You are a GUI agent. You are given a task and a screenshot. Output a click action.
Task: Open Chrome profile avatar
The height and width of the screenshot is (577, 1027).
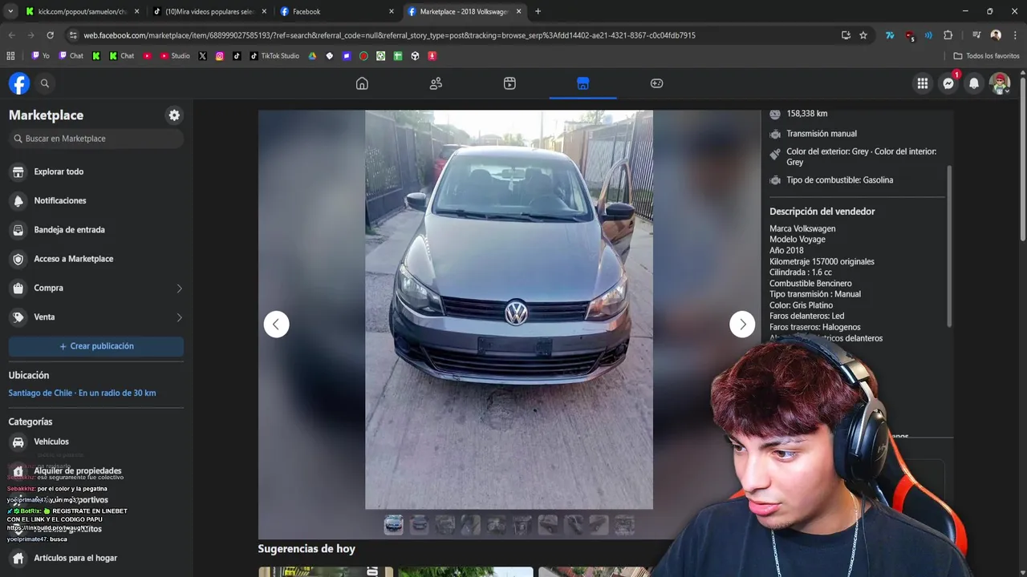coord(996,35)
